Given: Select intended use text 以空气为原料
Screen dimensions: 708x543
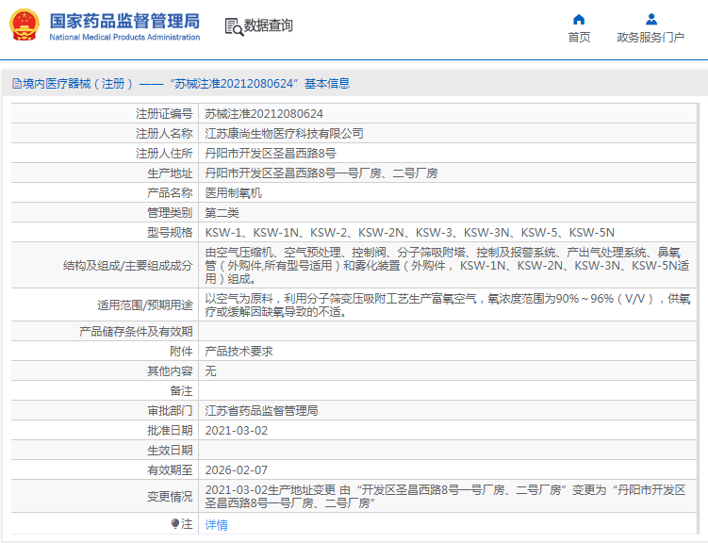Looking at the screenshot, I should [x=448, y=305].
